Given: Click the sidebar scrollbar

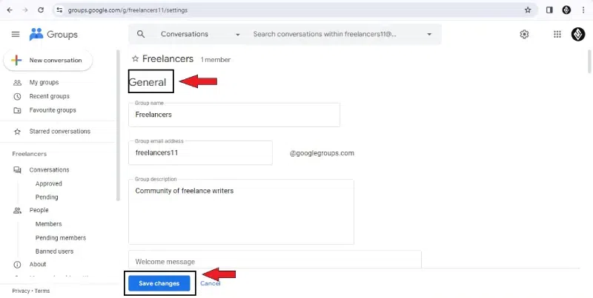Looking at the screenshot, I should (x=118, y=125).
